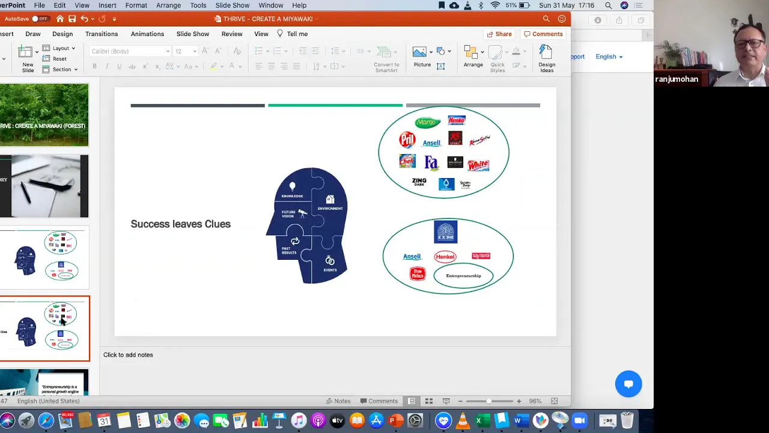Screen dimensions: 769x433
Task: Click the Save disk icon
Action: (72, 19)
